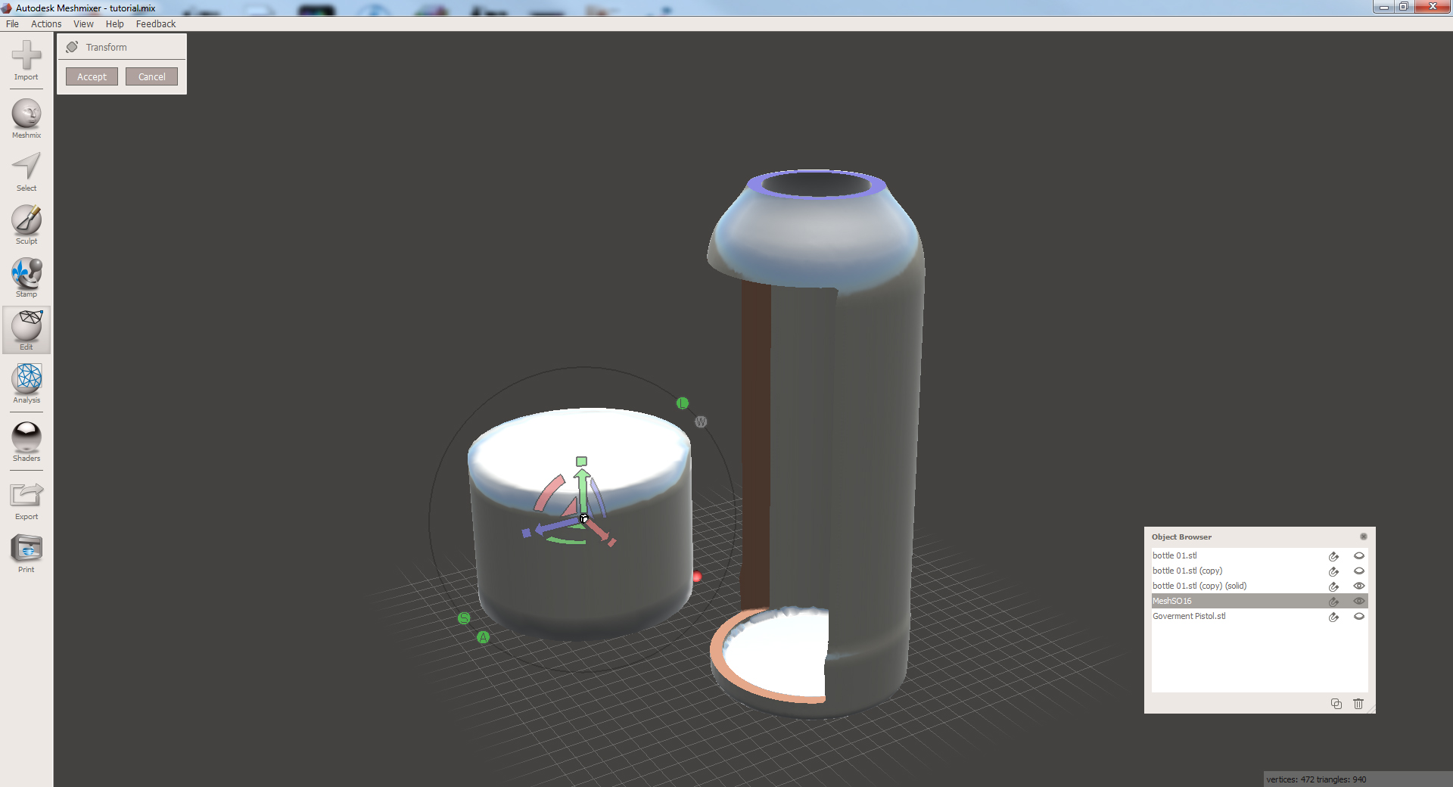The height and width of the screenshot is (787, 1453).
Task: Open the Actions menu
Action: [x=46, y=24]
